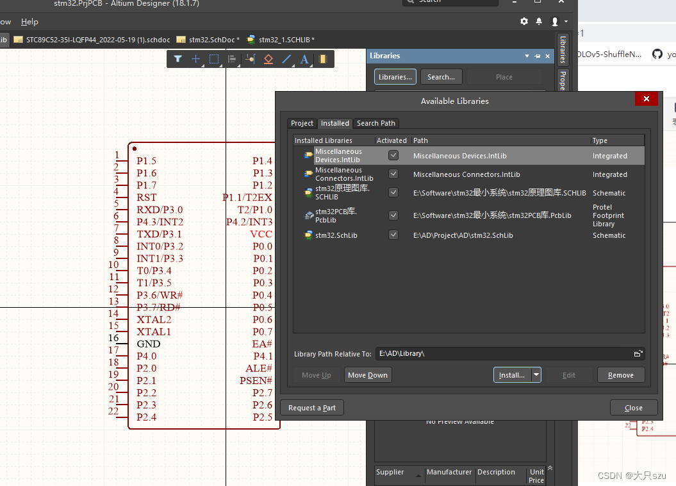This screenshot has width=676, height=486.
Task: Choose the text string A tool
Action: coord(304,59)
